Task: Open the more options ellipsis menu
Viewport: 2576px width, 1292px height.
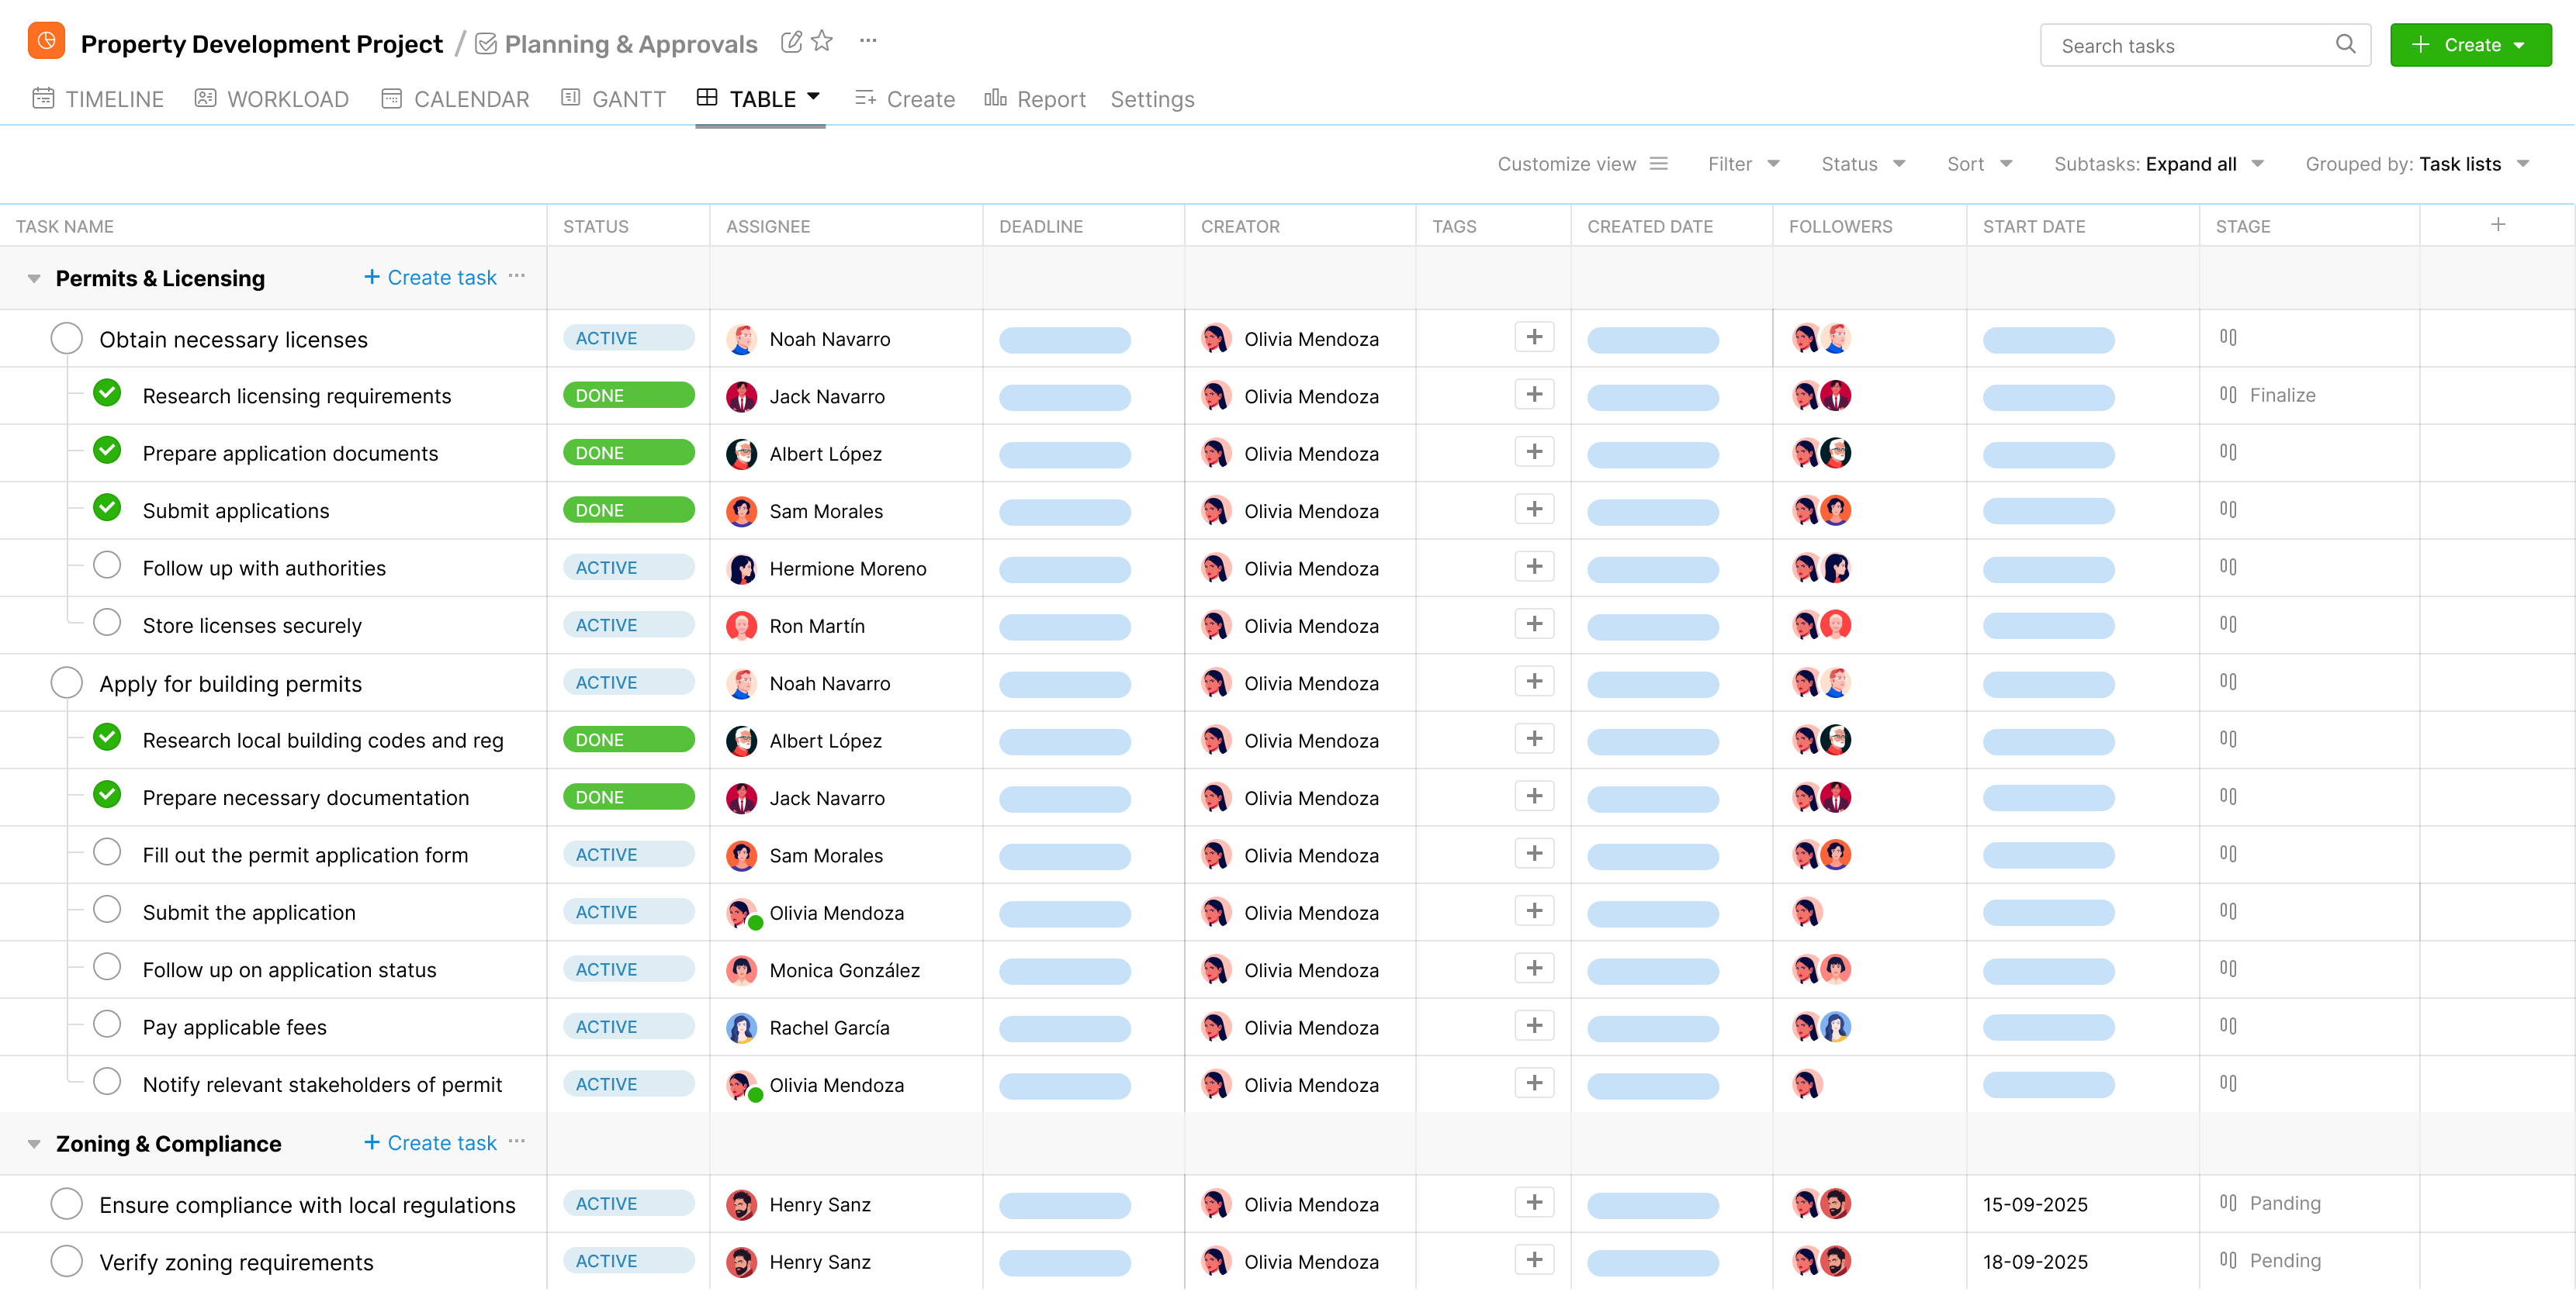Action: (867, 41)
